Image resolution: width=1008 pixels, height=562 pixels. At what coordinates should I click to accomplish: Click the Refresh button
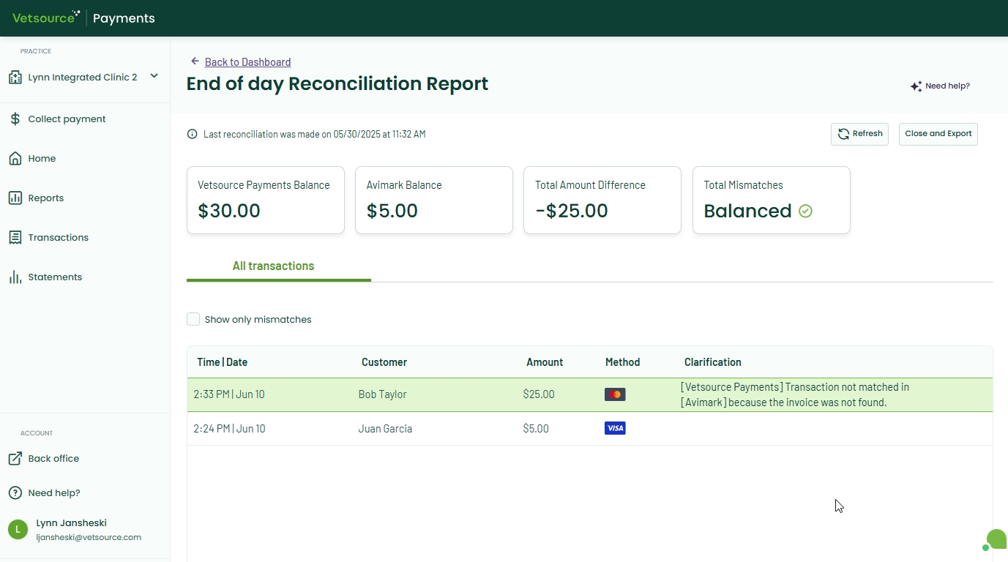coord(859,134)
